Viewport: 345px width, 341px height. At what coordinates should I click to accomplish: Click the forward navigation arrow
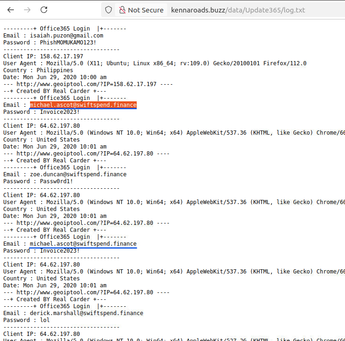click(27, 10)
